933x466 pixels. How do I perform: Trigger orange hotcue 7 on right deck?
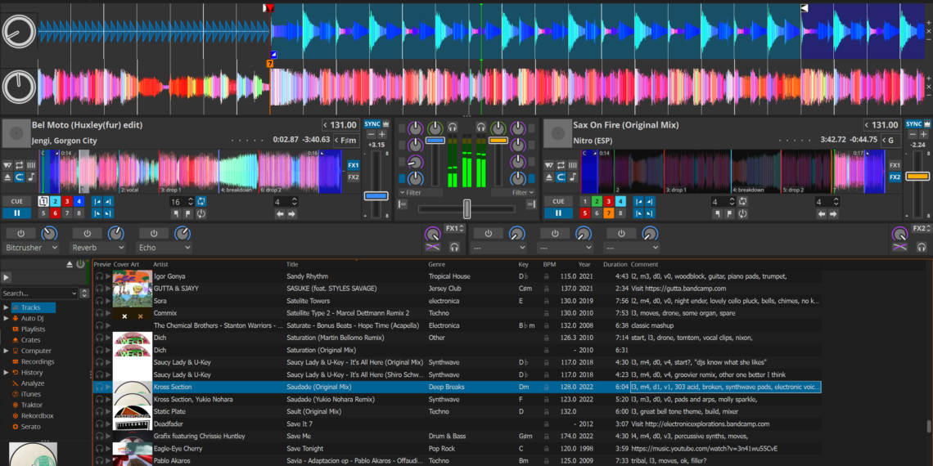[608, 213]
